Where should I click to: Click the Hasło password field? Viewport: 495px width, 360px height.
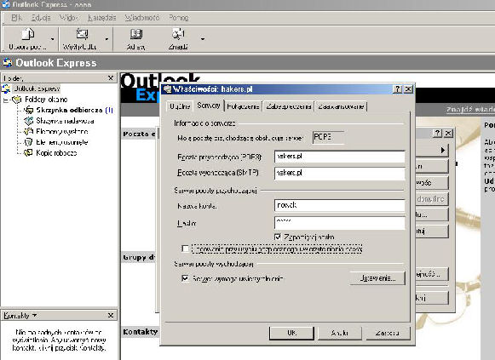pos(340,223)
